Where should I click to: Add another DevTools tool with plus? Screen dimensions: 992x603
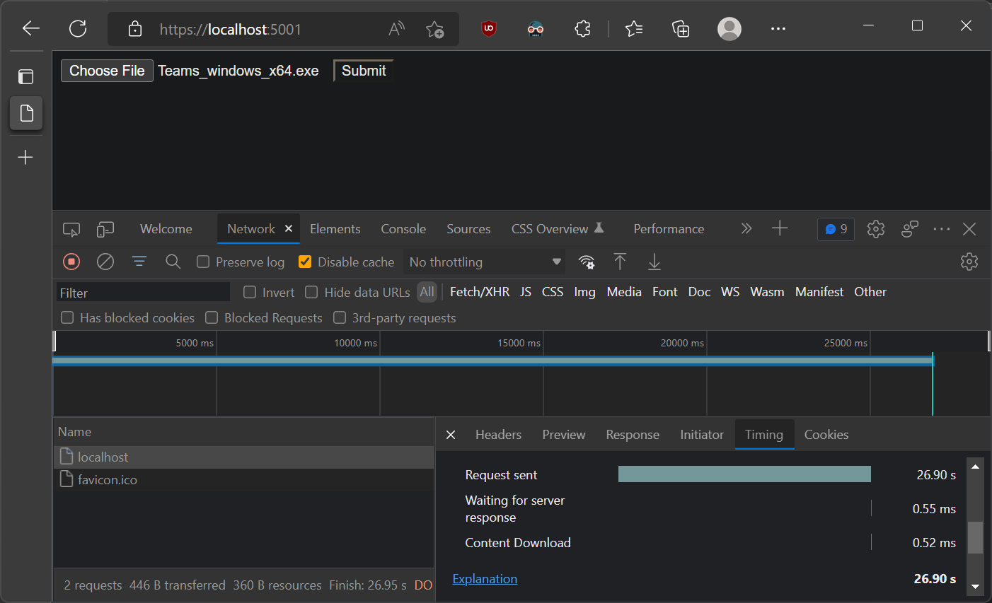(x=780, y=228)
